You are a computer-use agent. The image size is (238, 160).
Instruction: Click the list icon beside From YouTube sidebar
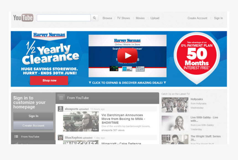pyautogui.click(x=16, y=136)
